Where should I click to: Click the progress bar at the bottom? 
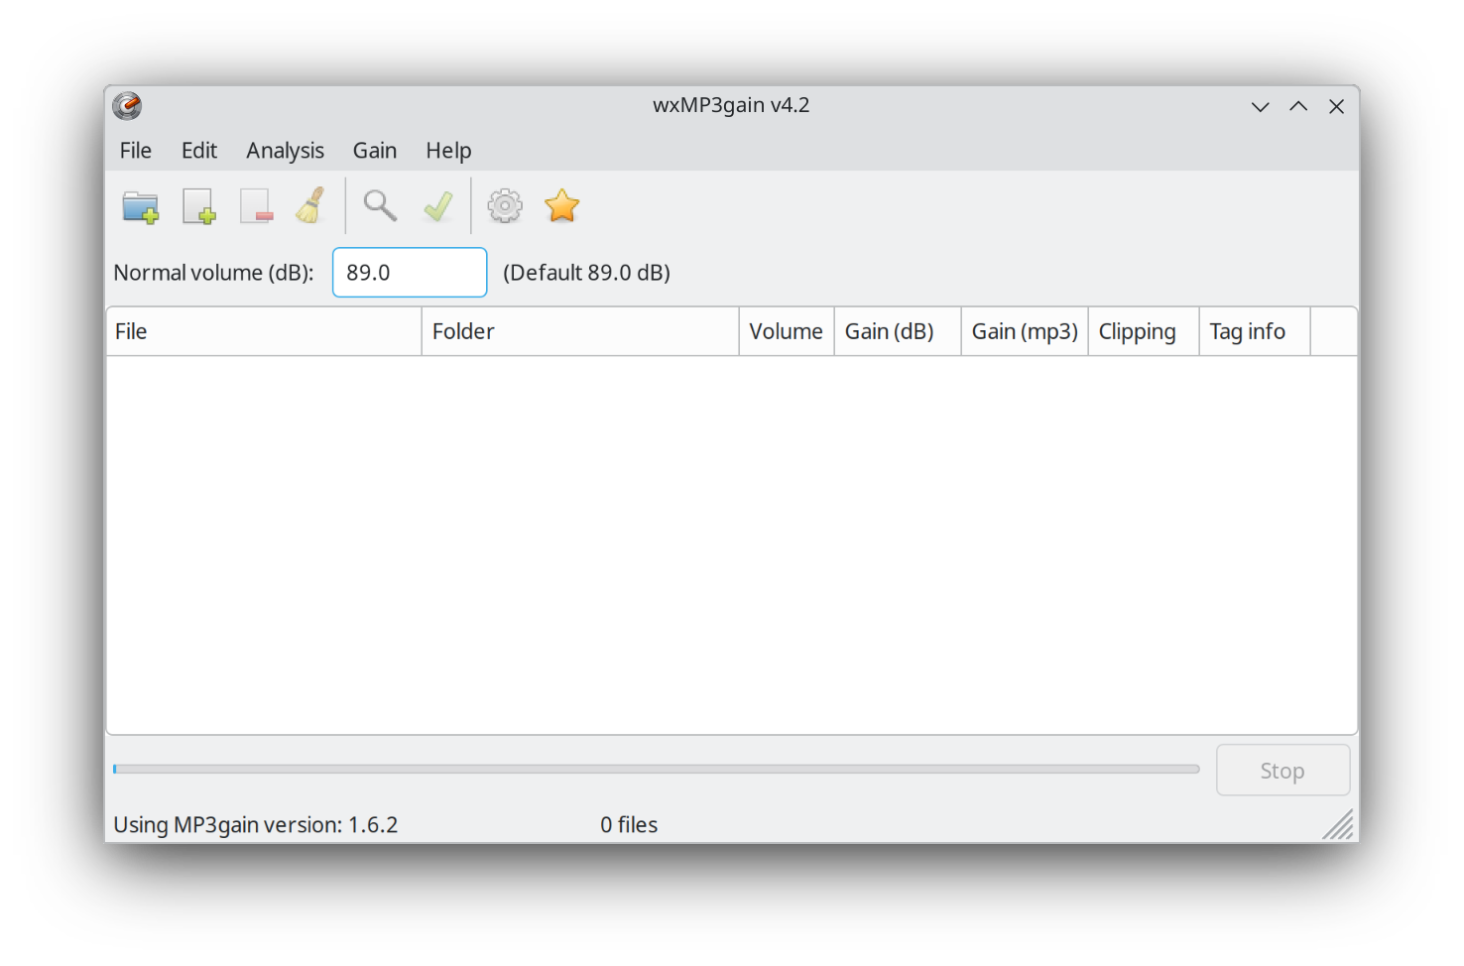pyautogui.click(x=655, y=769)
